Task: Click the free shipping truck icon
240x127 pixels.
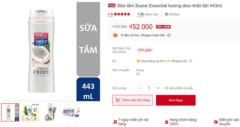Action: pos(216,122)
